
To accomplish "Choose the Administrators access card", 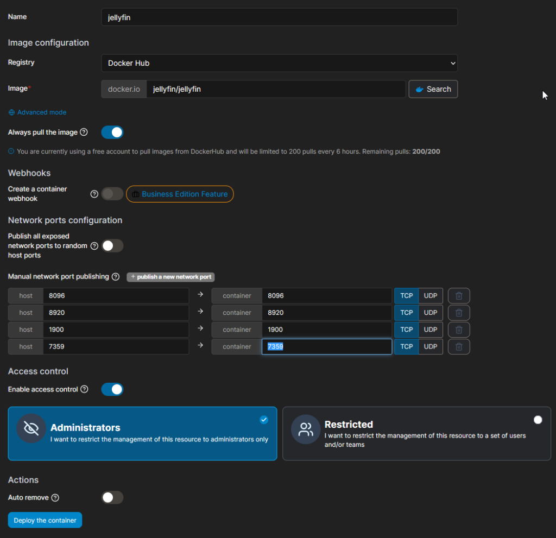I will coord(143,434).
